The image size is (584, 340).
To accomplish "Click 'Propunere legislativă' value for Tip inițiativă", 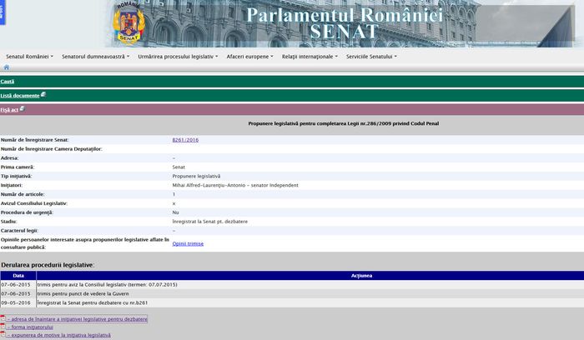I will click(196, 176).
